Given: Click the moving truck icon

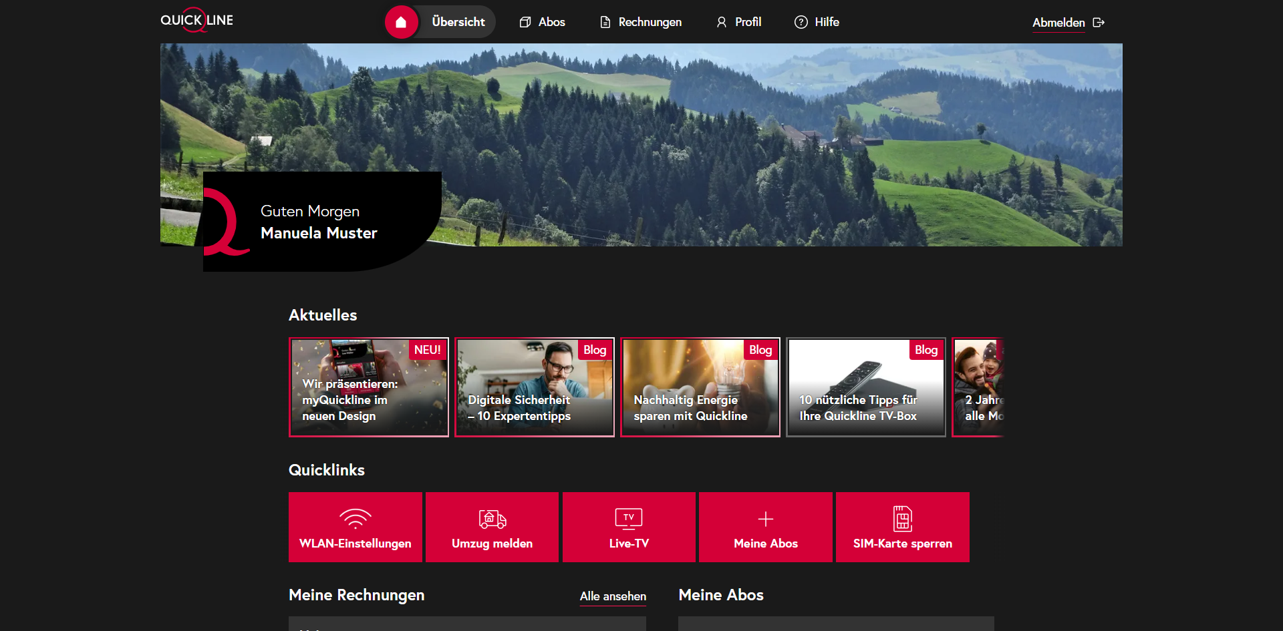Looking at the screenshot, I should tap(492, 518).
